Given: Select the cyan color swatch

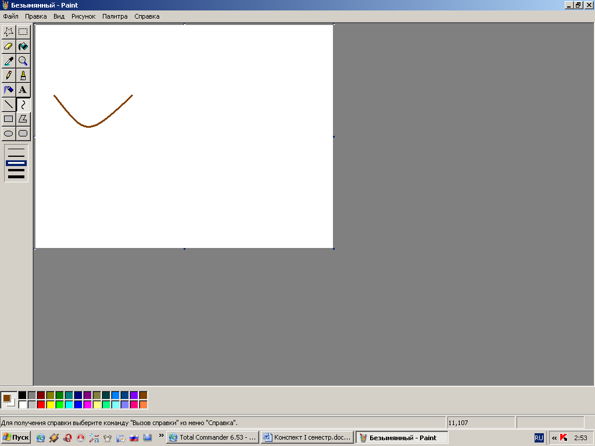Looking at the screenshot, I should (69, 405).
